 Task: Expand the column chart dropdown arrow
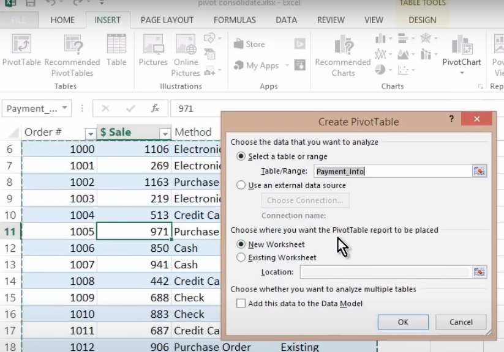[390, 38]
